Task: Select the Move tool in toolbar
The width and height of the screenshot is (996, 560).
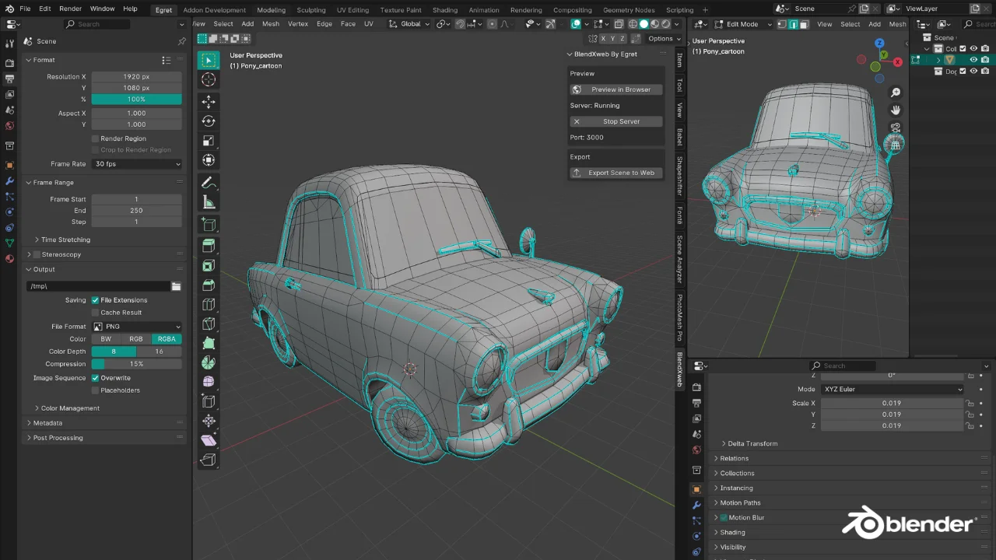Action: (209, 102)
